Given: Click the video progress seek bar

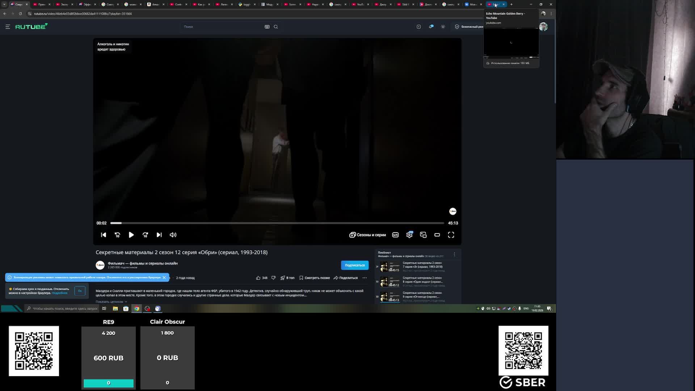Looking at the screenshot, I should click(277, 223).
